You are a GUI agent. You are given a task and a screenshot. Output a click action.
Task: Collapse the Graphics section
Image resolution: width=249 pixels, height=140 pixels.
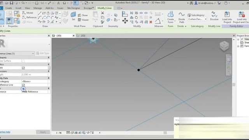click(x=48, y=64)
